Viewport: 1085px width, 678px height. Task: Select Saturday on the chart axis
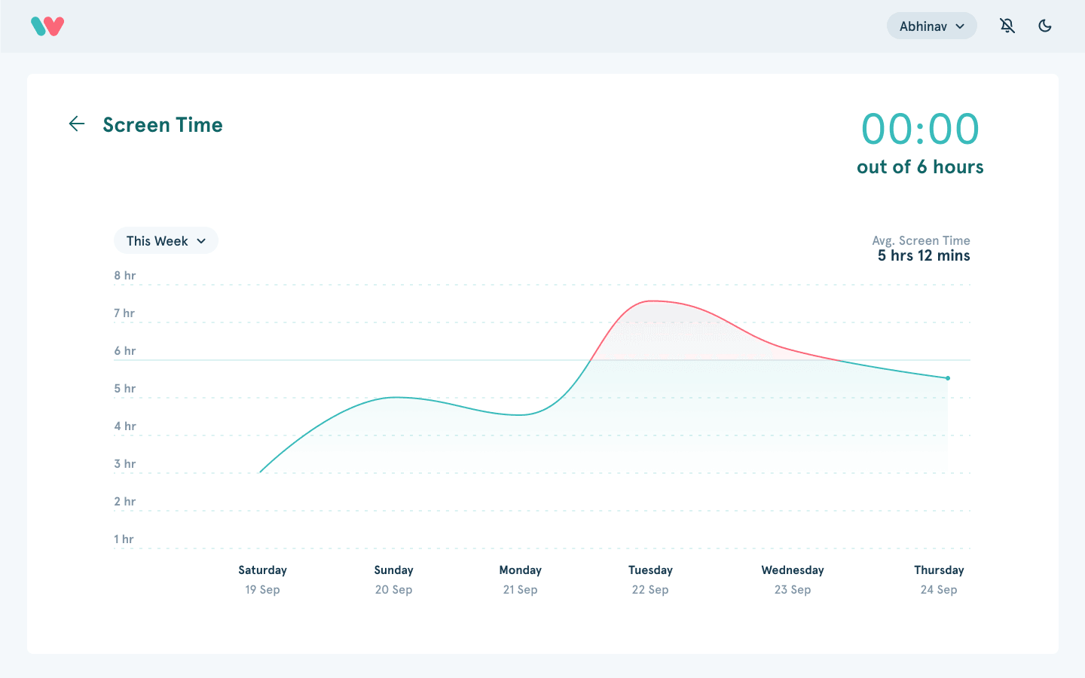pos(262,570)
